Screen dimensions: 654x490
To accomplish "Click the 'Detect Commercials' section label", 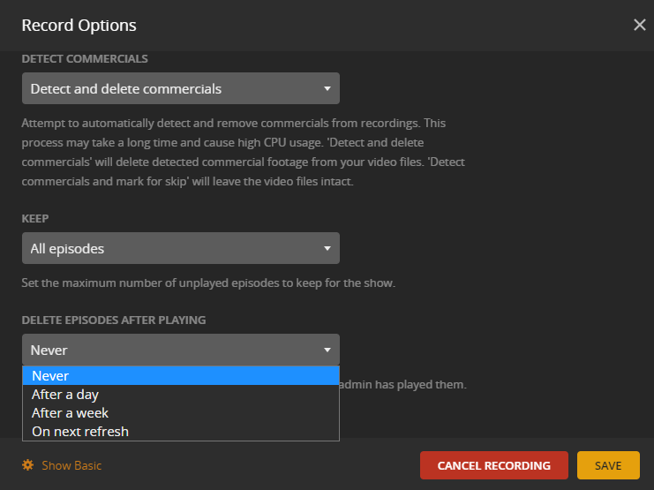I will click(85, 59).
